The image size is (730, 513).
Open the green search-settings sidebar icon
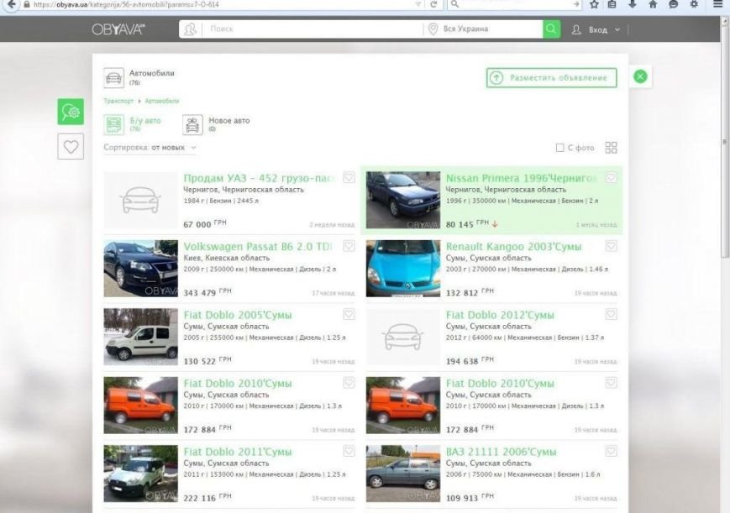tap(71, 112)
